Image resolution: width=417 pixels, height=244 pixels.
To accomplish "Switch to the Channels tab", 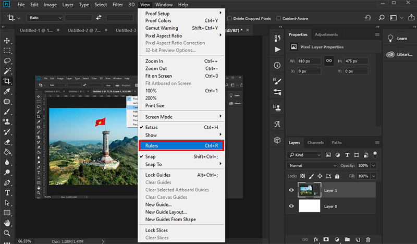I will [x=315, y=143].
